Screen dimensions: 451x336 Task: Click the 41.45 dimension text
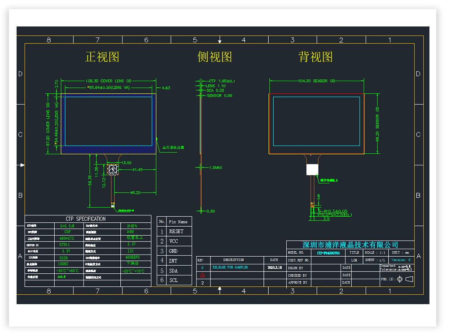pyautogui.click(x=137, y=169)
